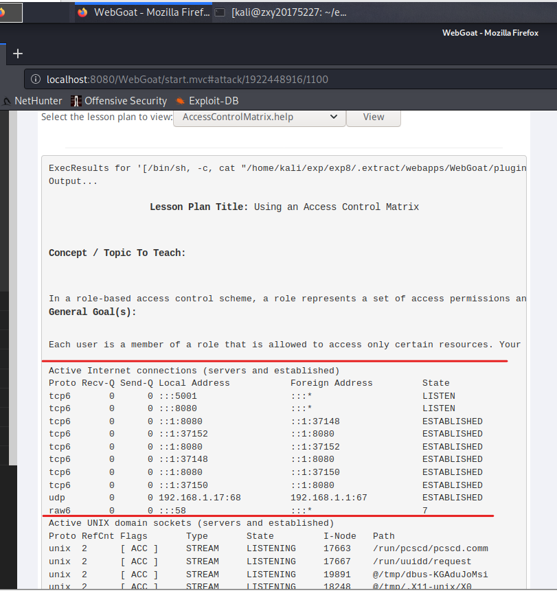Click local address ':::5001' entry
Viewport: 557px width, 591px height.
(x=178, y=396)
